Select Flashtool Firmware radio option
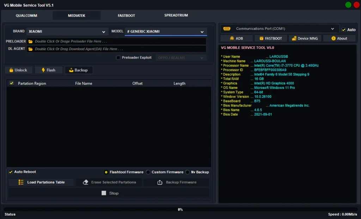The height and width of the screenshot is (219, 361). coord(106,172)
